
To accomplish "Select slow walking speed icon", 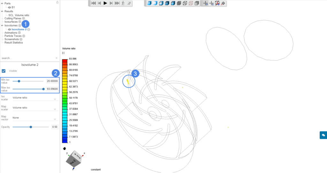I will [x=123, y=3].
